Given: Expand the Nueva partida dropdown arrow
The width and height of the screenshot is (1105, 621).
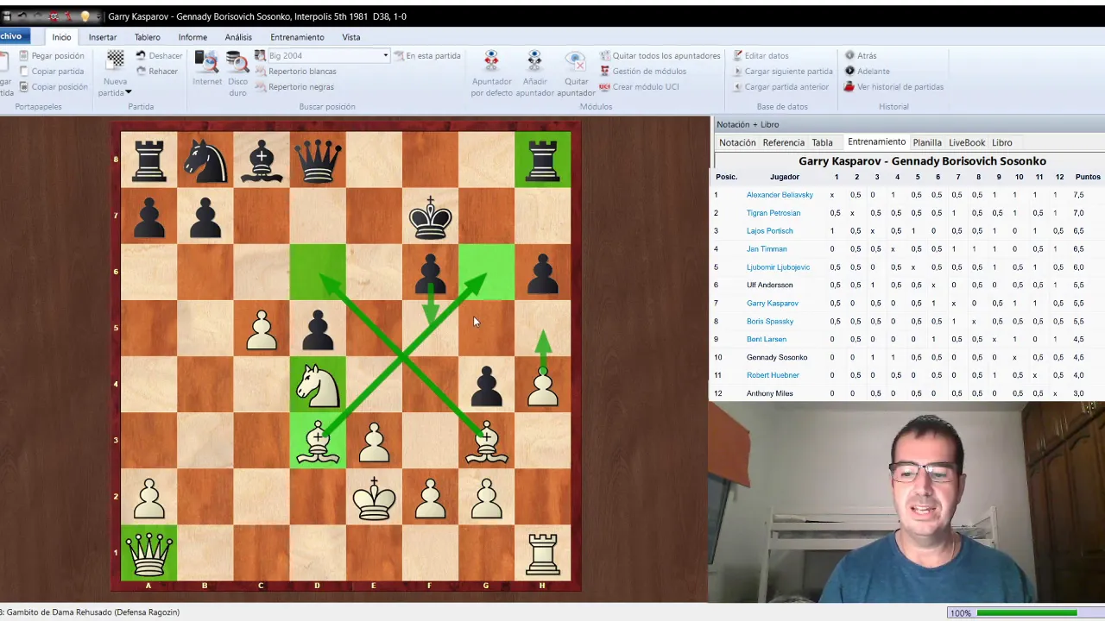Looking at the screenshot, I should (129, 92).
